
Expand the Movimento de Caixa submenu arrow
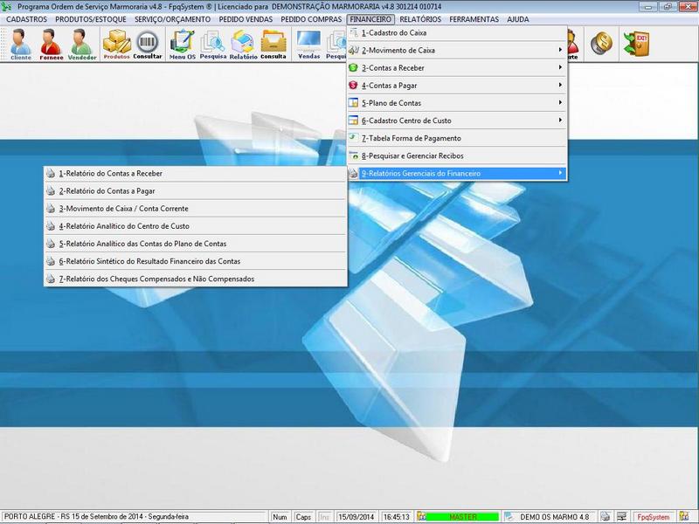[x=560, y=50]
